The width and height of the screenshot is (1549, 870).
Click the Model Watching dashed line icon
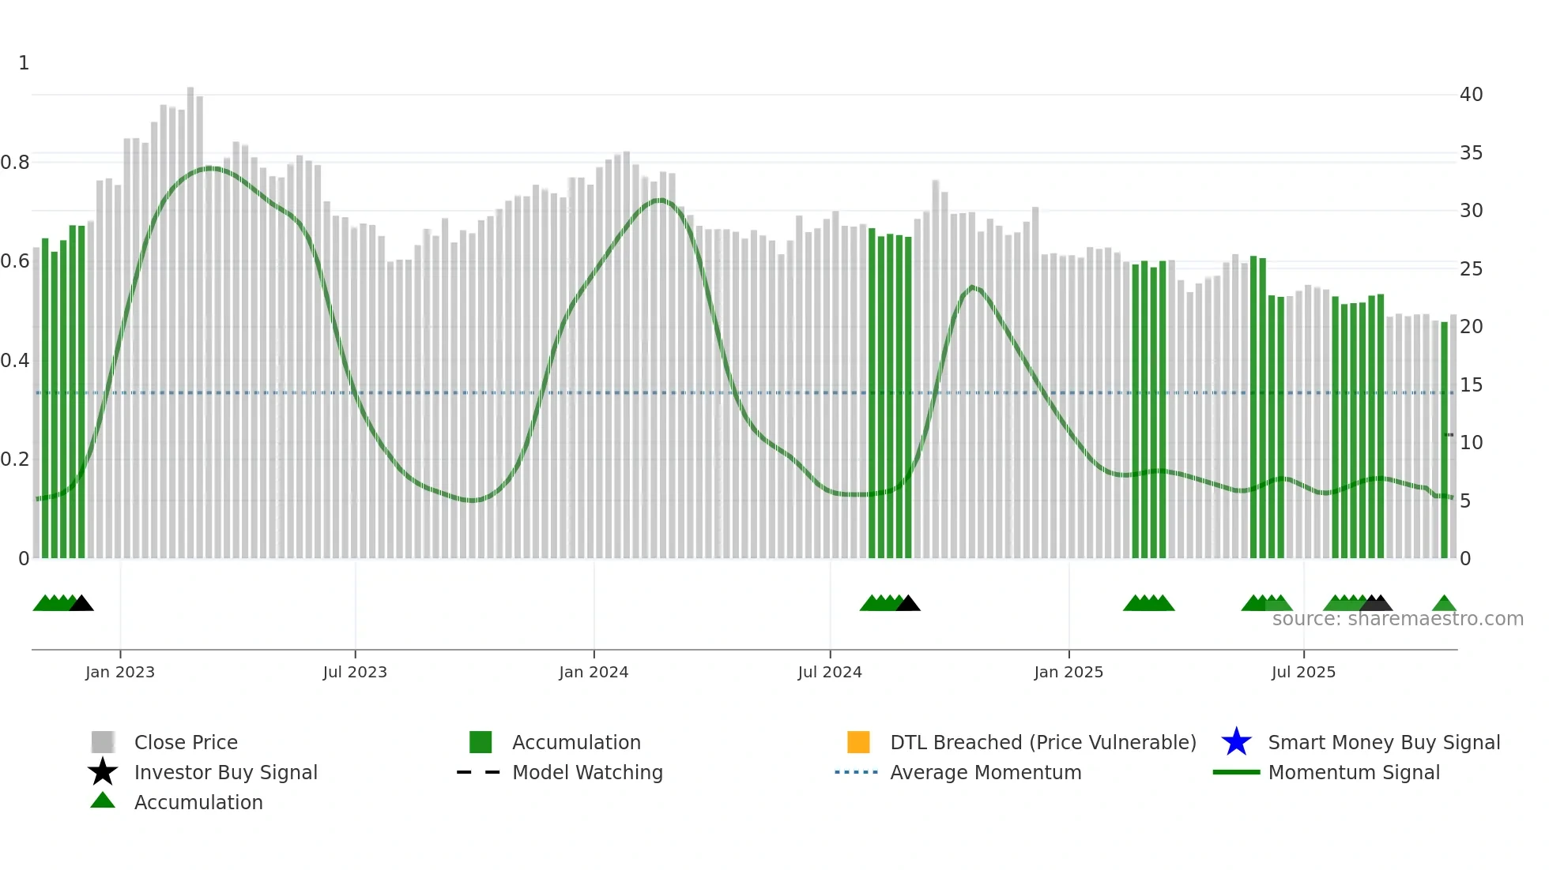(478, 772)
